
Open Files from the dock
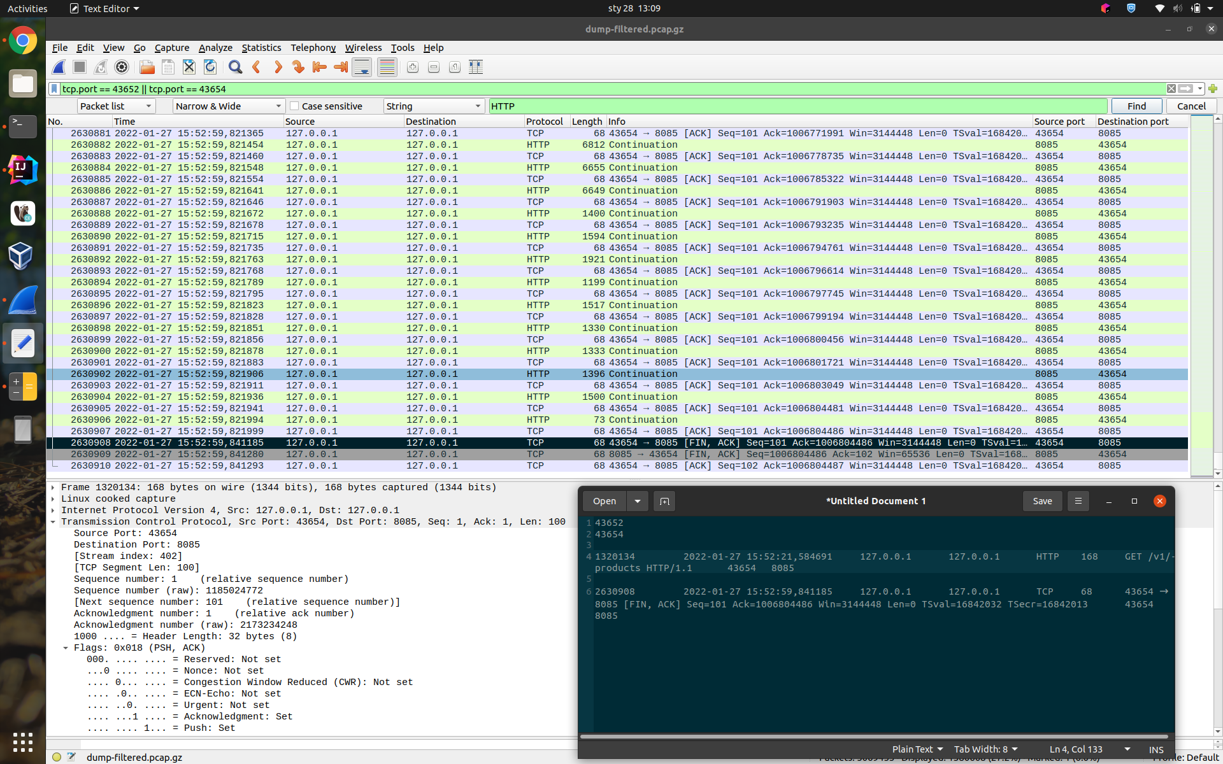coord(23,84)
